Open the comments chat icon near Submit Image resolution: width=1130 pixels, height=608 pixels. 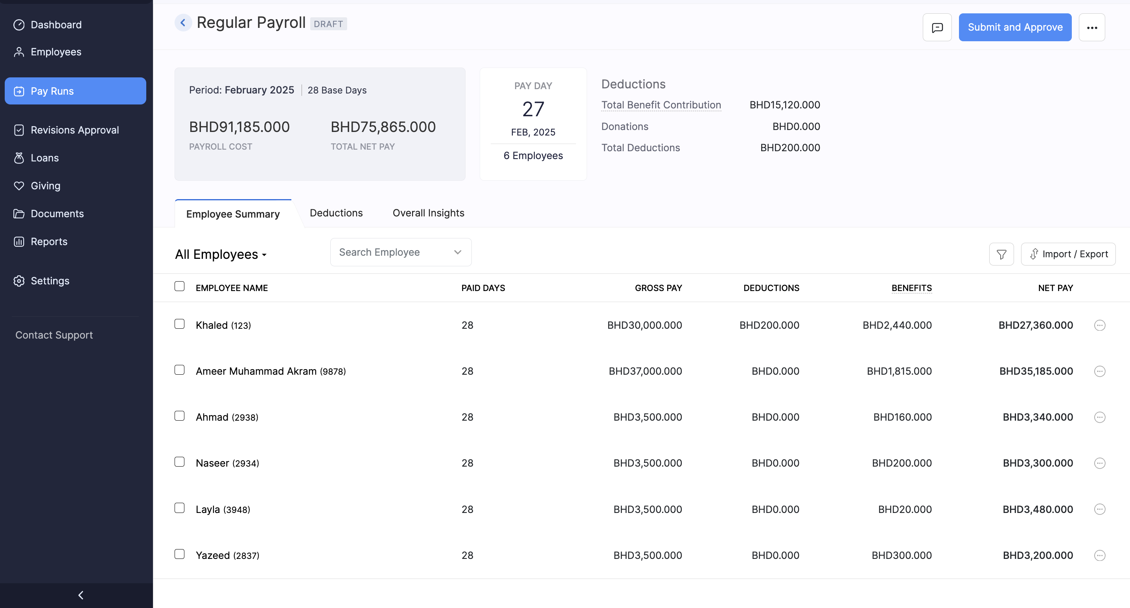coord(937,27)
